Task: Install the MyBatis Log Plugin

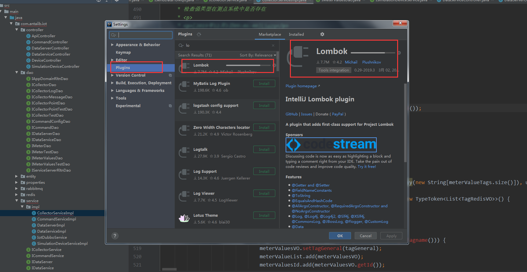Action: pos(264,84)
